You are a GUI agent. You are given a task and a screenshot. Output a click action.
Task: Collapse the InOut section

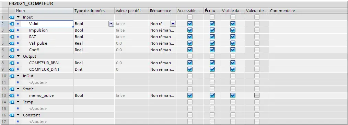tap(18, 76)
